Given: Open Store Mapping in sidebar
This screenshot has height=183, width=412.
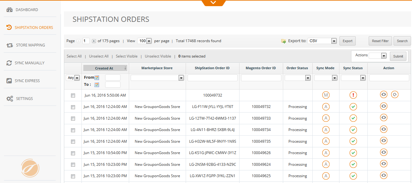Looking at the screenshot, I should pyautogui.click(x=30, y=45).
